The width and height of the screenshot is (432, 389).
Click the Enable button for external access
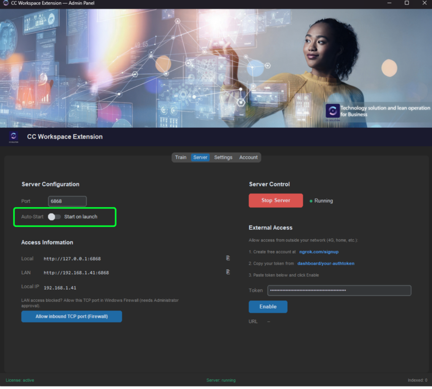coord(268,307)
